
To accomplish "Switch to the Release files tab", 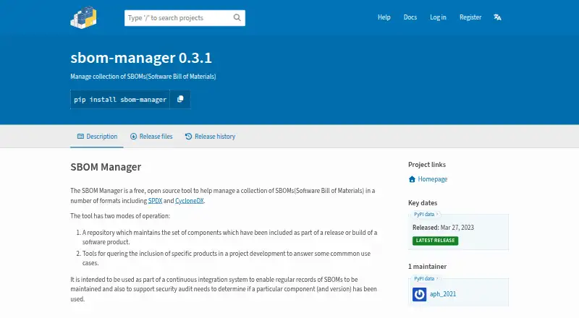I will 151,137.
